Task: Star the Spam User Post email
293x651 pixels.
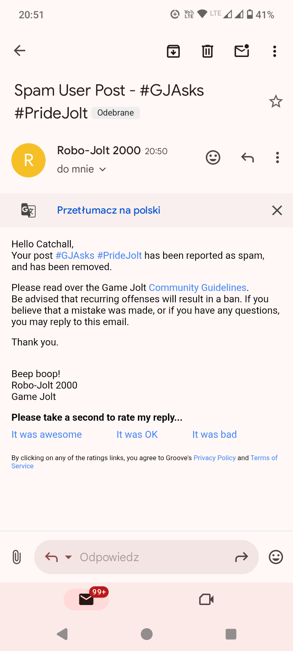Action: (x=276, y=101)
